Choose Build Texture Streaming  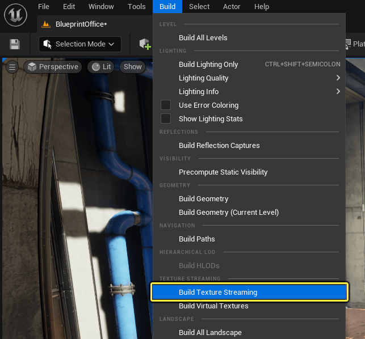[249, 293]
